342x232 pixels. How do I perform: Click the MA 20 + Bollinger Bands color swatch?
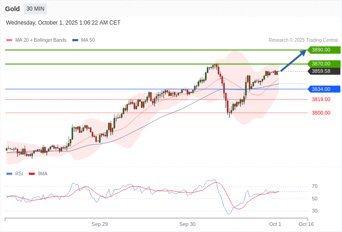pos(9,40)
